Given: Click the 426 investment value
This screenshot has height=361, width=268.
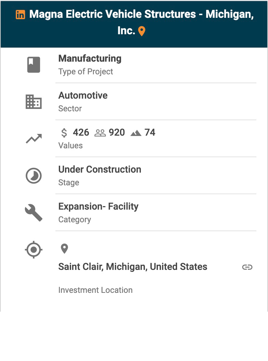Looking at the screenshot, I should click(x=81, y=133).
